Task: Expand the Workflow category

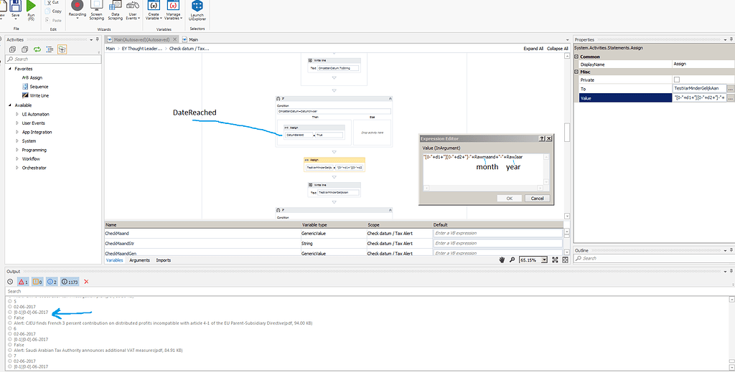Action: (17, 159)
